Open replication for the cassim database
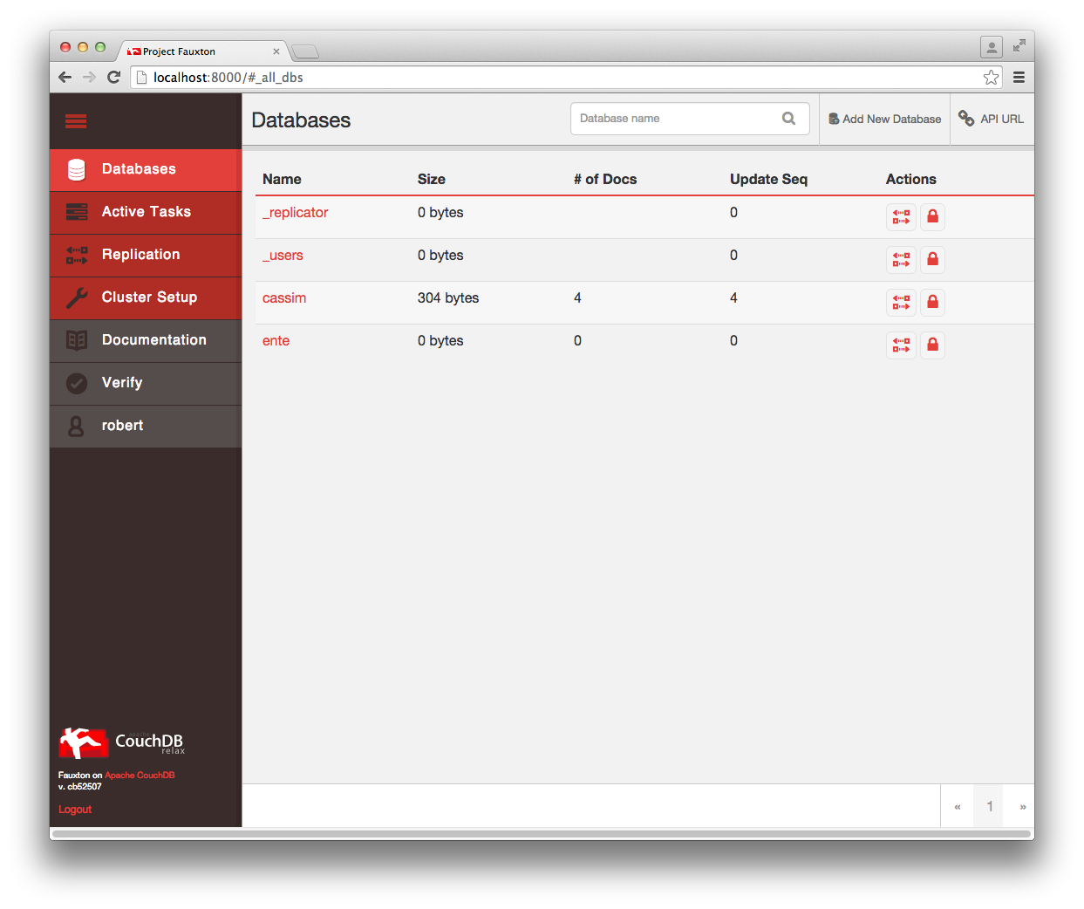Image resolution: width=1084 pixels, height=909 pixels. pyautogui.click(x=901, y=303)
